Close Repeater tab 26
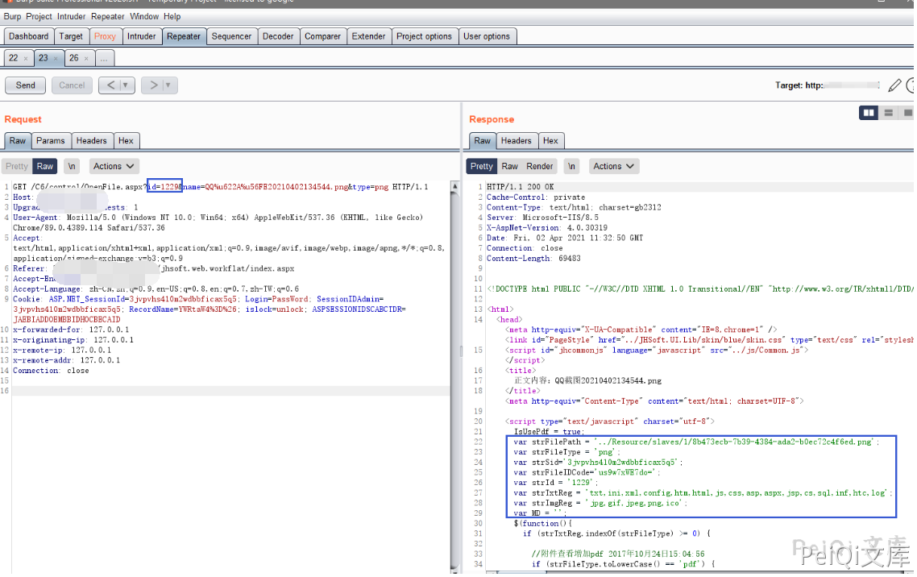 tap(87, 59)
